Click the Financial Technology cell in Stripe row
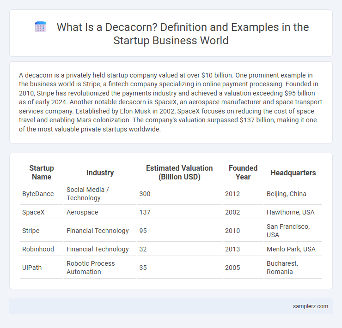This screenshot has height=328, width=342. coord(100,231)
